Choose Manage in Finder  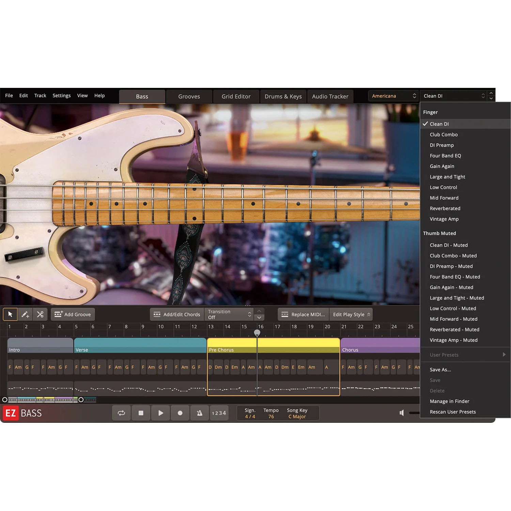465,401
